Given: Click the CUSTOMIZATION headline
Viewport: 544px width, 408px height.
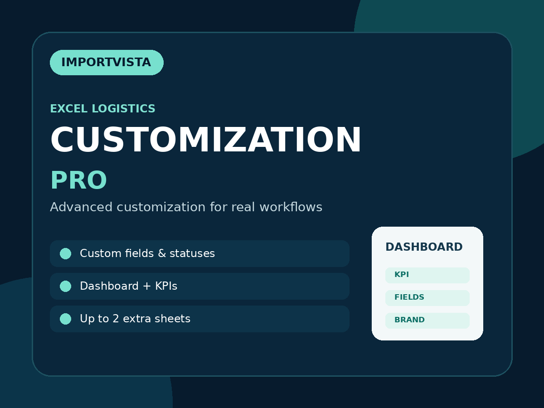Looking at the screenshot, I should (206, 141).
